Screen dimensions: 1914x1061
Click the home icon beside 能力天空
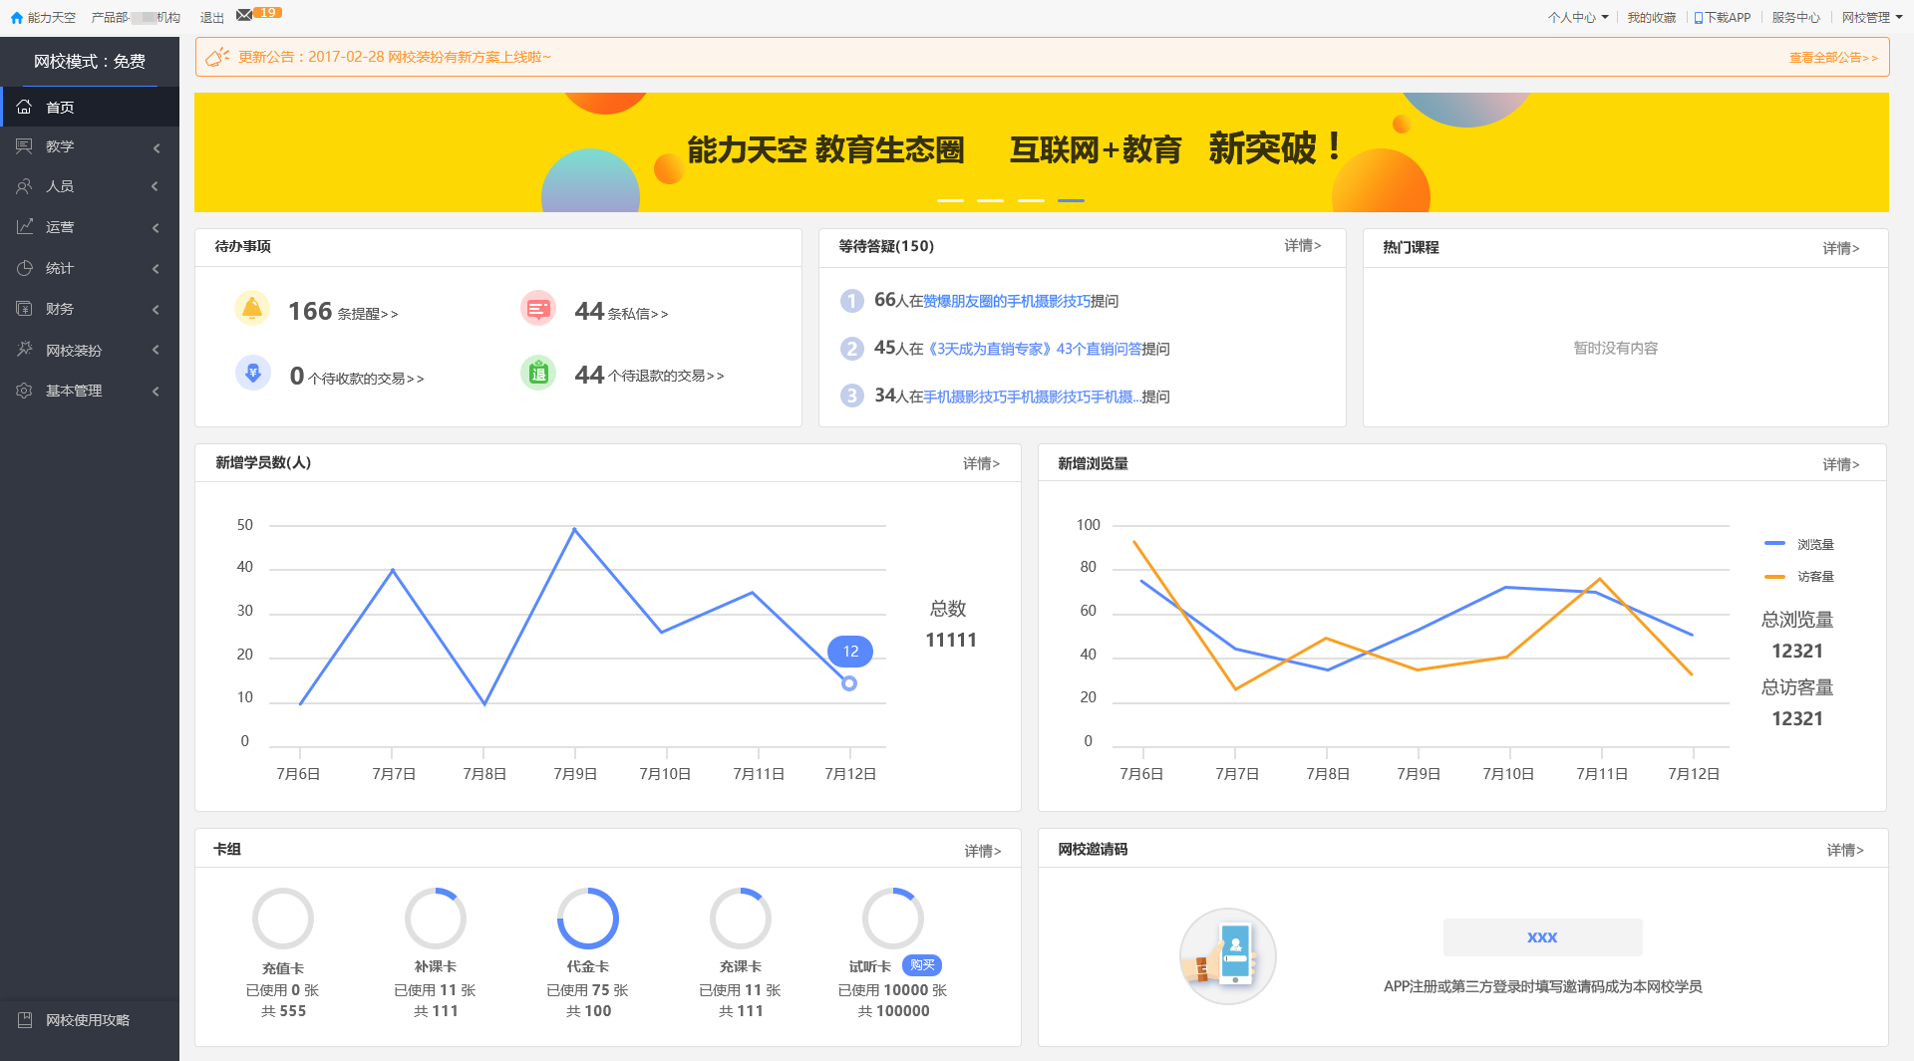click(16, 18)
